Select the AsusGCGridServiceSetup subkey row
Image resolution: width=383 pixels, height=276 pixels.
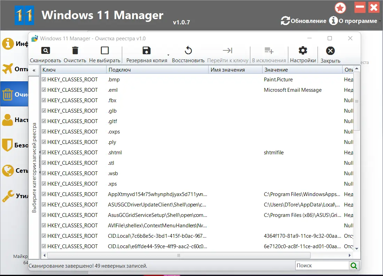(x=157, y=215)
